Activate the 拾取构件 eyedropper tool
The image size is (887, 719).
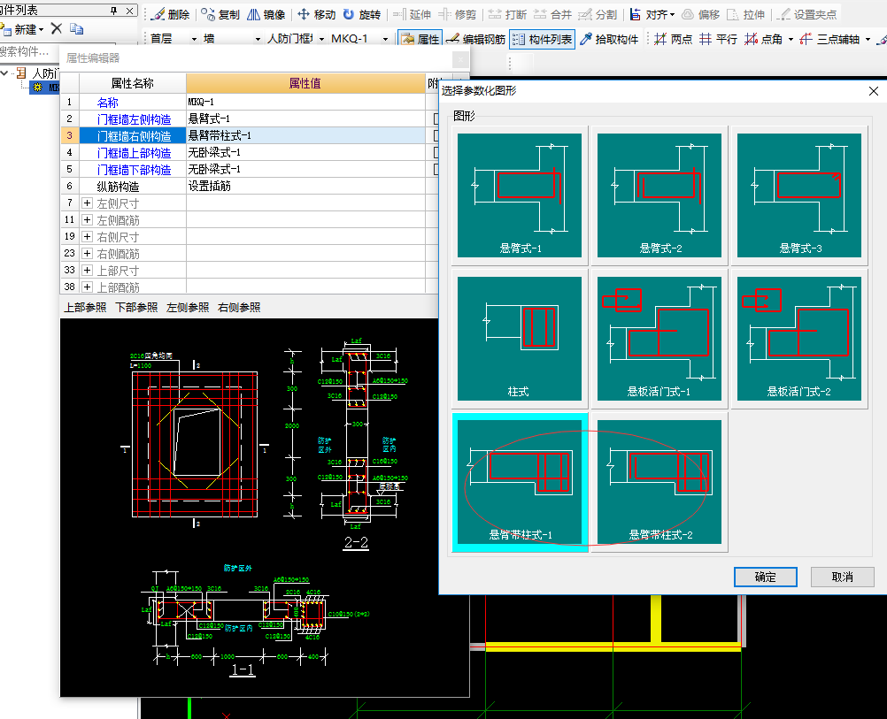[609, 39]
